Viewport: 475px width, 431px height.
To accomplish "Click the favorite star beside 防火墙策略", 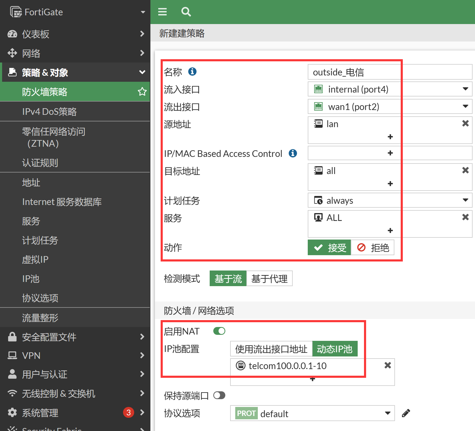I will [x=142, y=92].
